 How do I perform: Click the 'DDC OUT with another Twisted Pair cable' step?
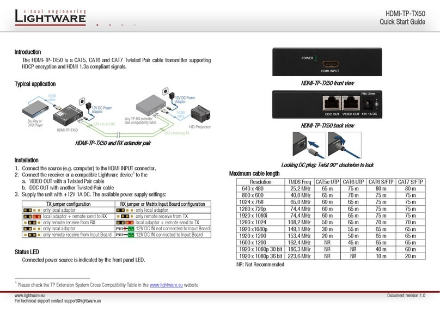pos(71,188)
